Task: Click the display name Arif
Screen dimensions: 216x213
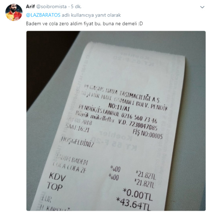Action: [x=30, y=6]
